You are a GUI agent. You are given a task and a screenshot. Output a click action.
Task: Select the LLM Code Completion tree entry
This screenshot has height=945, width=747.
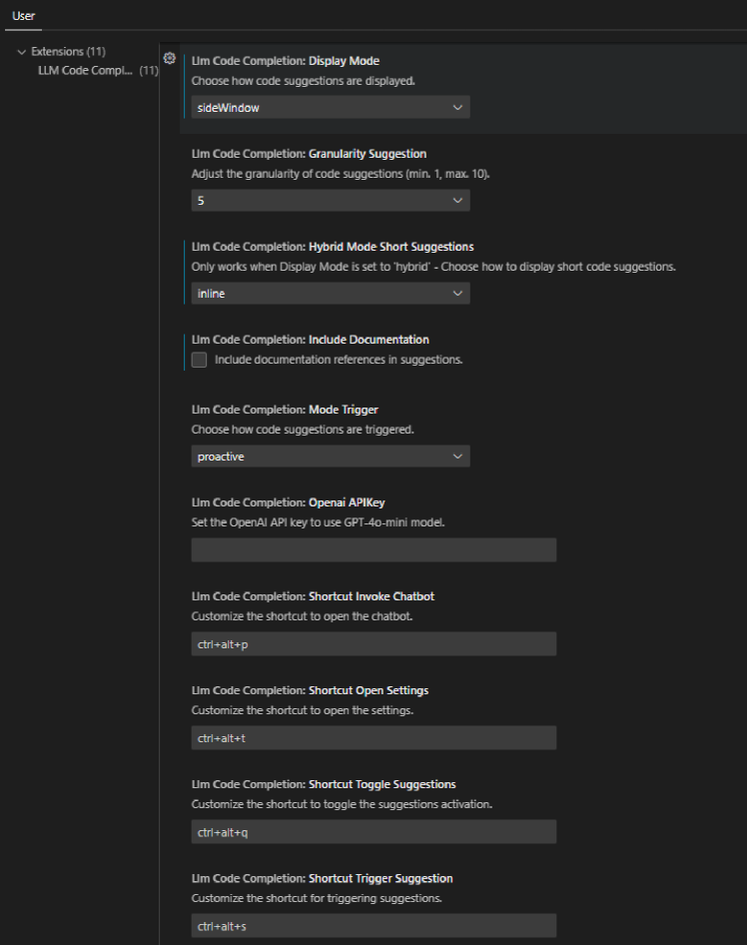point(84,71)
